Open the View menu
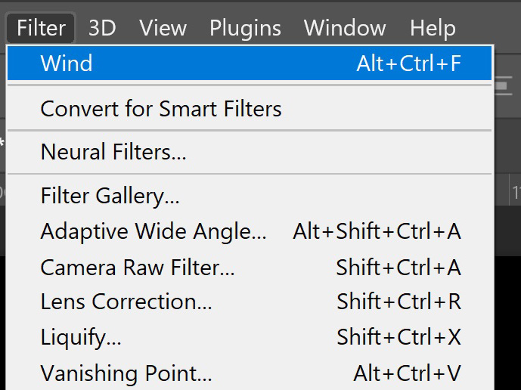Screen dimensions: 521x390 coord(163,28)
